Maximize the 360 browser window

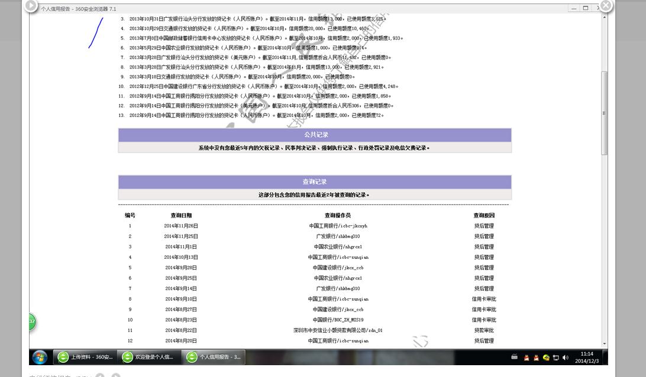[x=586, y=8]
